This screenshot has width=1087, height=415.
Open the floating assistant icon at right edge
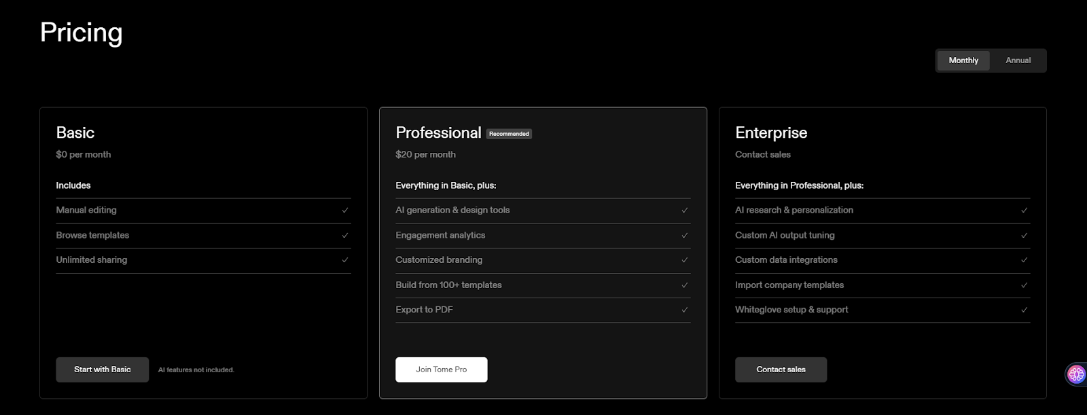point(1077,374)
